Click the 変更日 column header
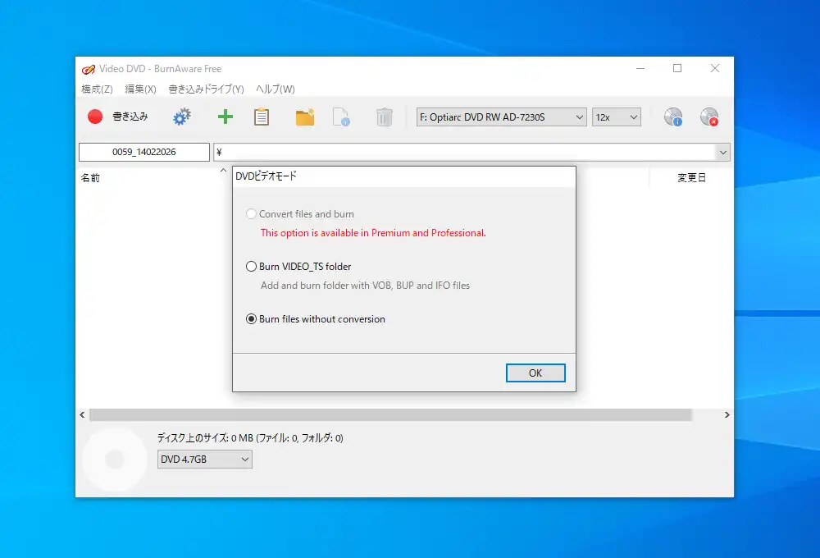Image resolution: width=820 pixels, height=558 pixels. tap(690, 177)
